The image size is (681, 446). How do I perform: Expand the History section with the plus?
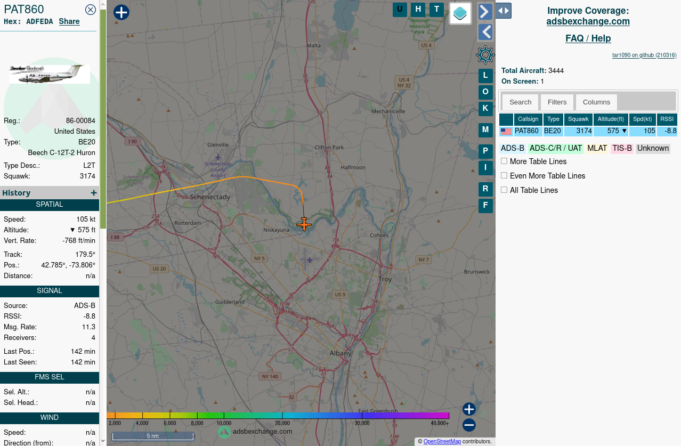pos(94,193)
